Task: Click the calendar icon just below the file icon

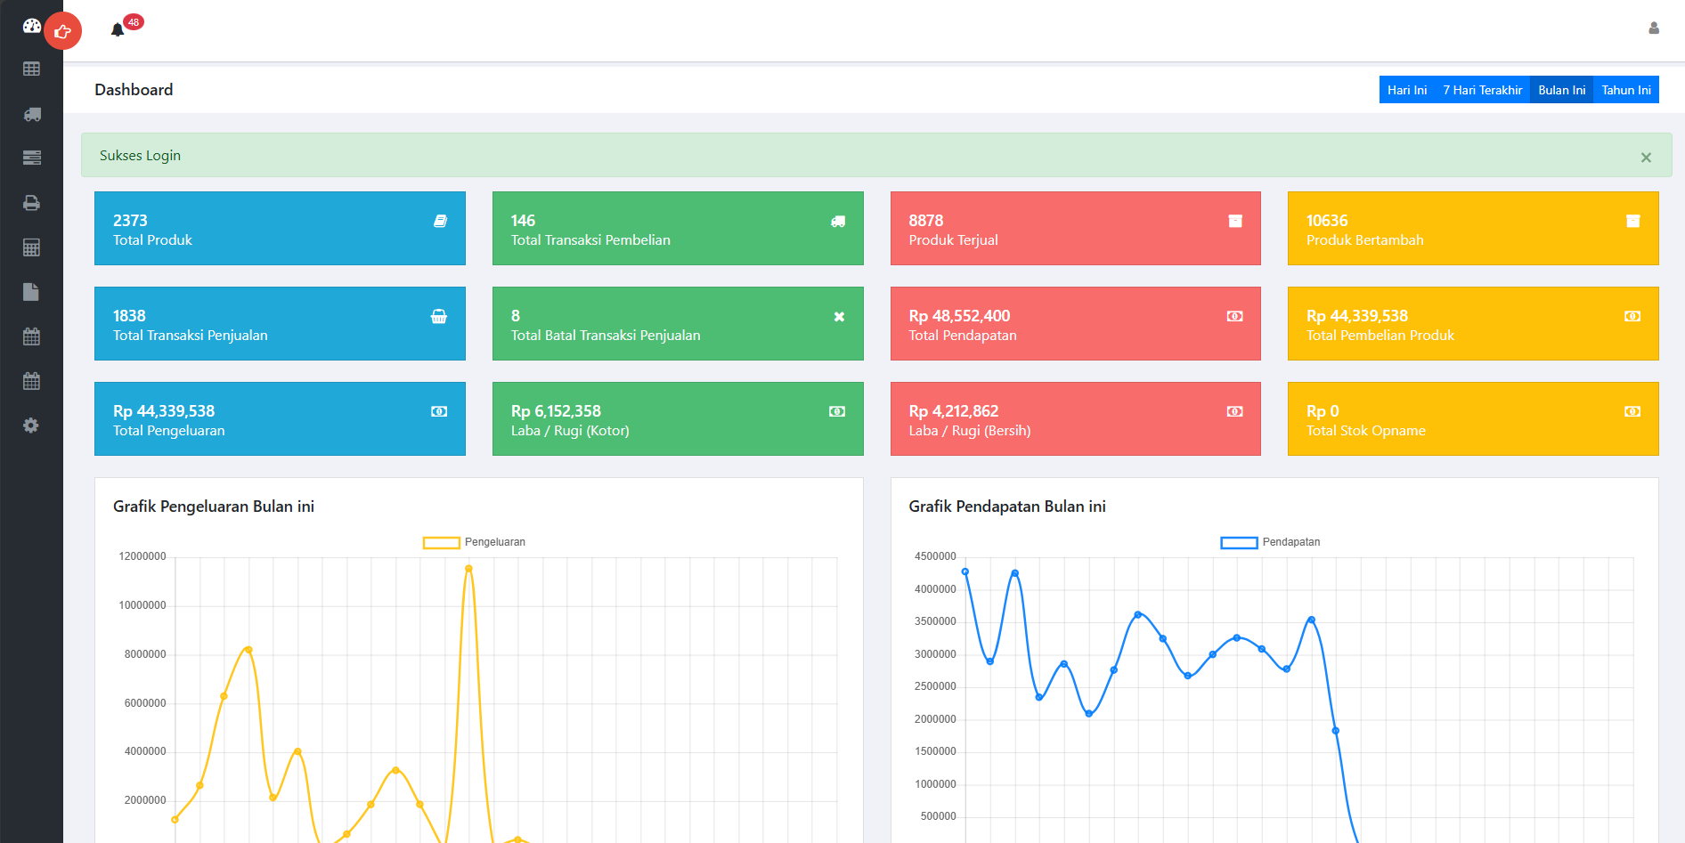Action: pyautogui.click(x=31, y=336)
